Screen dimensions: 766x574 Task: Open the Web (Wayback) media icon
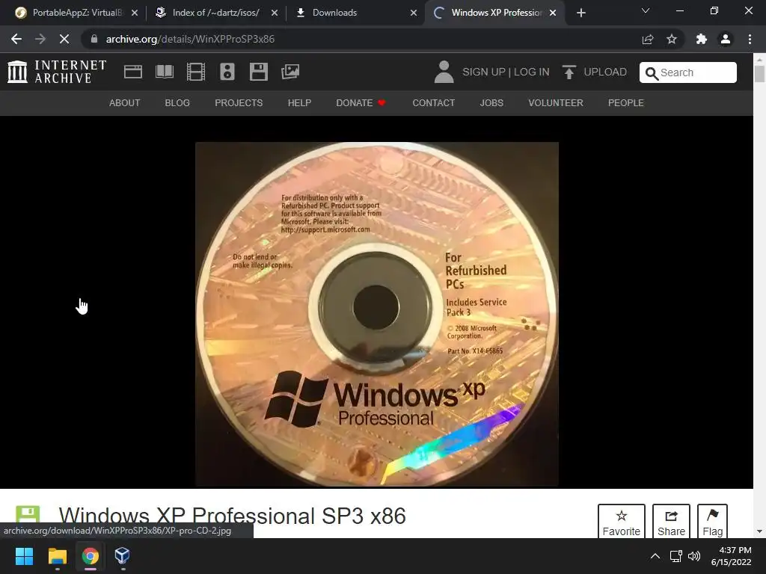click(133, 72)
